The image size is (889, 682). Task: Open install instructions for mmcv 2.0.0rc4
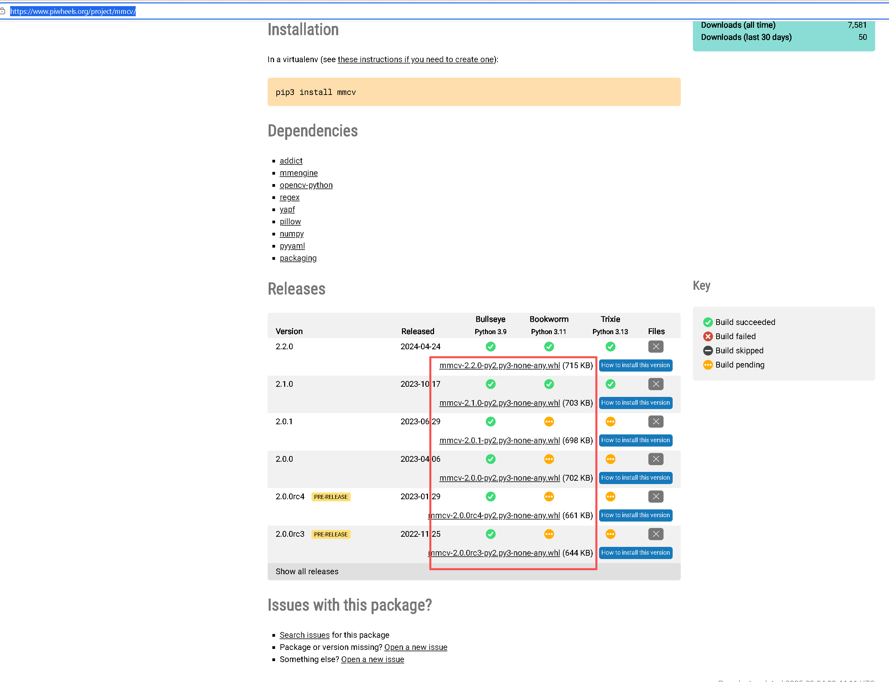635,515
